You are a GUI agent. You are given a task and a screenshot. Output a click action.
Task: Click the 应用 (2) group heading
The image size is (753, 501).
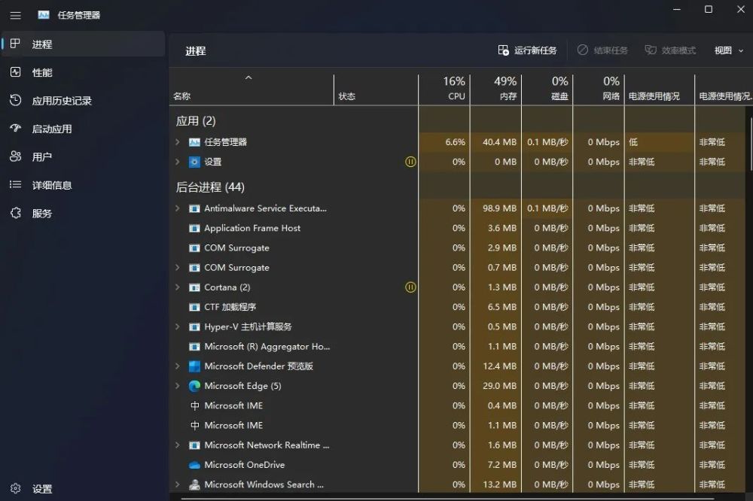[196, 121]
